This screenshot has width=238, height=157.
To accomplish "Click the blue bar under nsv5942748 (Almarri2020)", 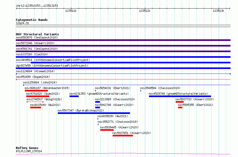I will tap(98, 108).
